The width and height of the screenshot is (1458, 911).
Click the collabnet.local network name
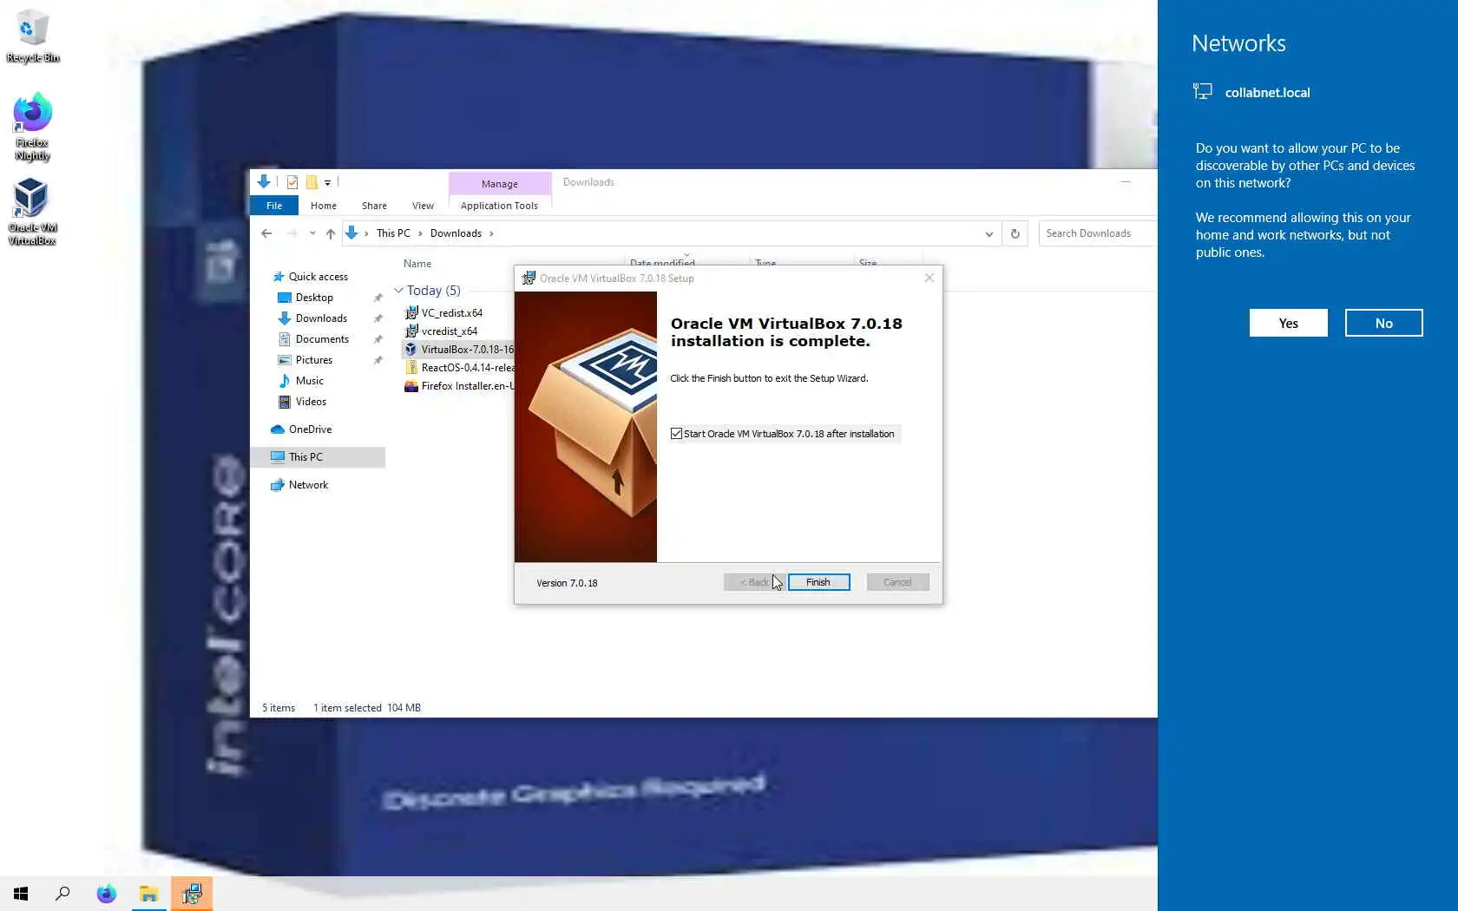point(1267,93)
